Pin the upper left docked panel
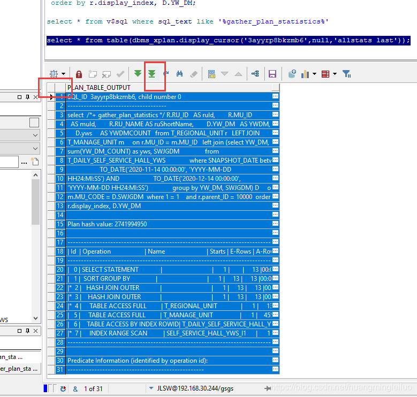This screenshot has height=397, width=417. pyautogui.click(x=27, y=97)
